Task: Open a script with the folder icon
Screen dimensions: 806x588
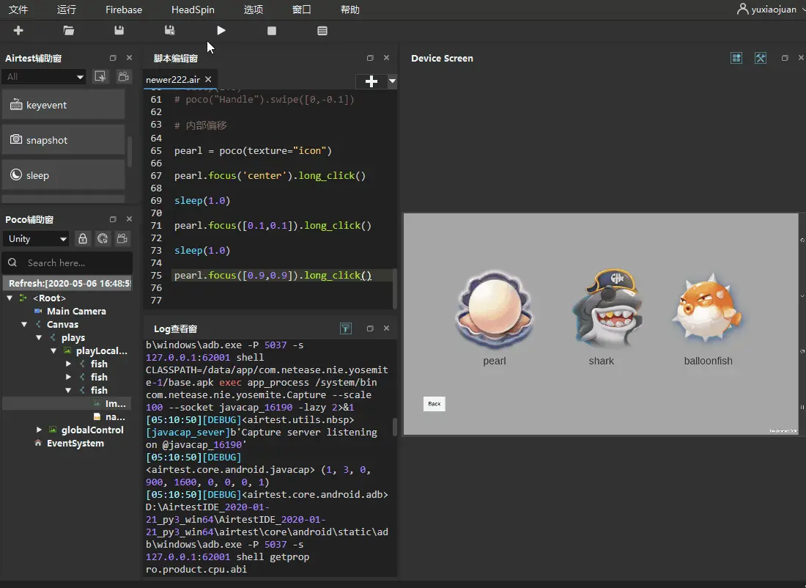Action: coord(69,31)
